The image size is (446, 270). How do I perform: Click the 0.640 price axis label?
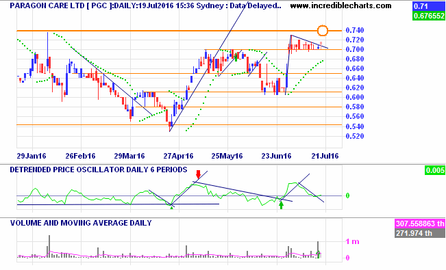pos(355,78)
